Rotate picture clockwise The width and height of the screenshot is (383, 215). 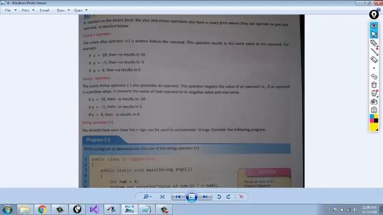point(229,196)
